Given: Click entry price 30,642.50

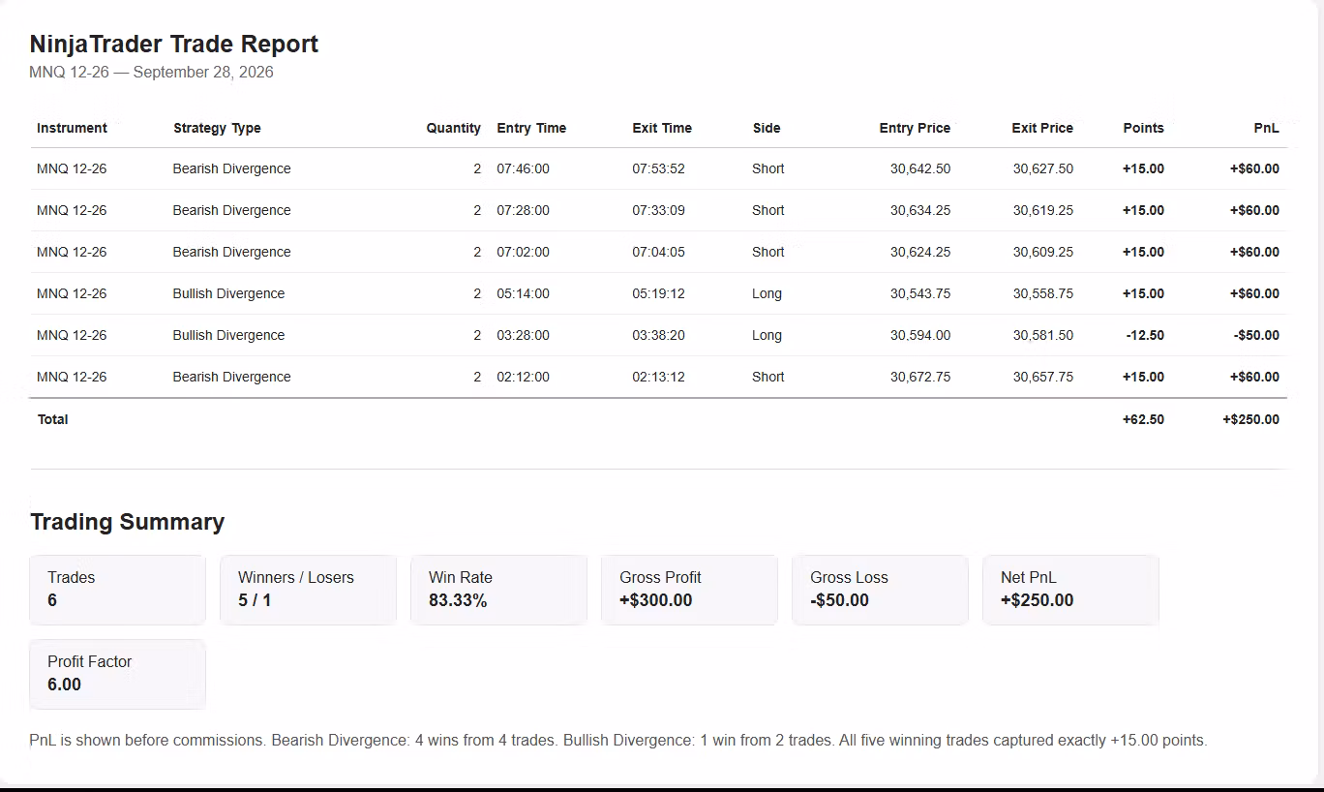Looking at the screenshot, I should click(x=920, y=168).
